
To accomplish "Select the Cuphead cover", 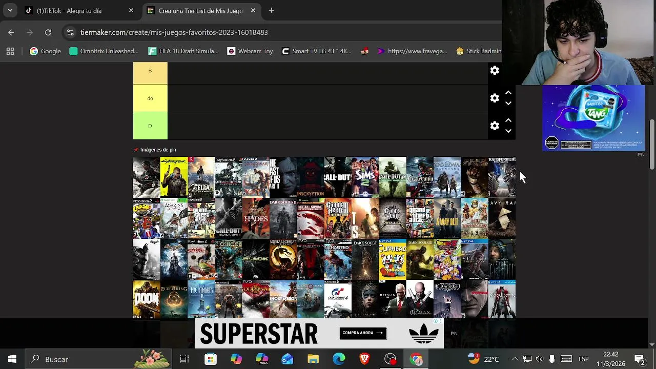I will point(393,259).
